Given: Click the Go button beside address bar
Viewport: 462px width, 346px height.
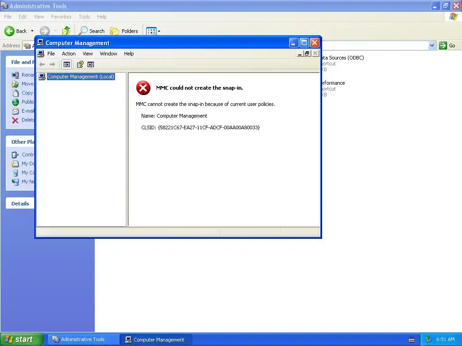Looking at the screenshot, I should tap(447, 46).
